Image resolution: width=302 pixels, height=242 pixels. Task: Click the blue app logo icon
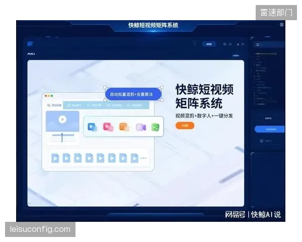tap(30, 44)
